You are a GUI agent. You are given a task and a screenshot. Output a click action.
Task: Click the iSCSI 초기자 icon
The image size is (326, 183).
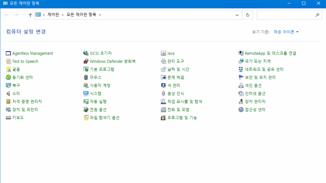86,53
